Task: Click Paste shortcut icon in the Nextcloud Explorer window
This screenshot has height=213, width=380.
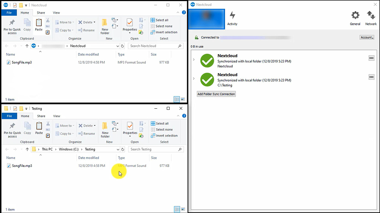Action: click(48, 32)
